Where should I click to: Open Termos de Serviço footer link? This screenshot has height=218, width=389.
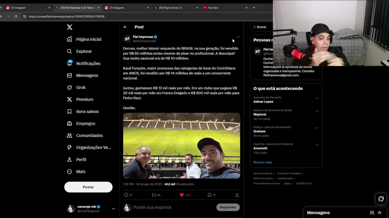coord(263,173)
